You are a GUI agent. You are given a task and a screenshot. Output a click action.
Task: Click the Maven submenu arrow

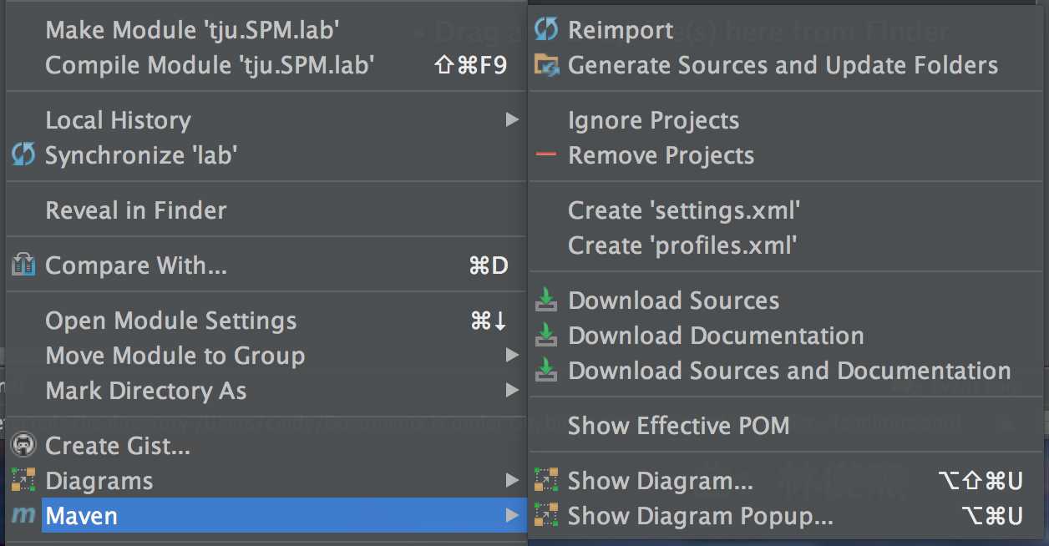(512, 516)
